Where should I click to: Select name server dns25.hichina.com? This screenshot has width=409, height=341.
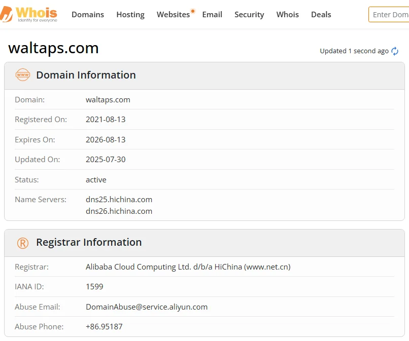point(119,200)
